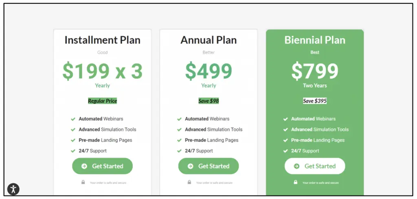Open the accessibility widget icon

(13, 189)
